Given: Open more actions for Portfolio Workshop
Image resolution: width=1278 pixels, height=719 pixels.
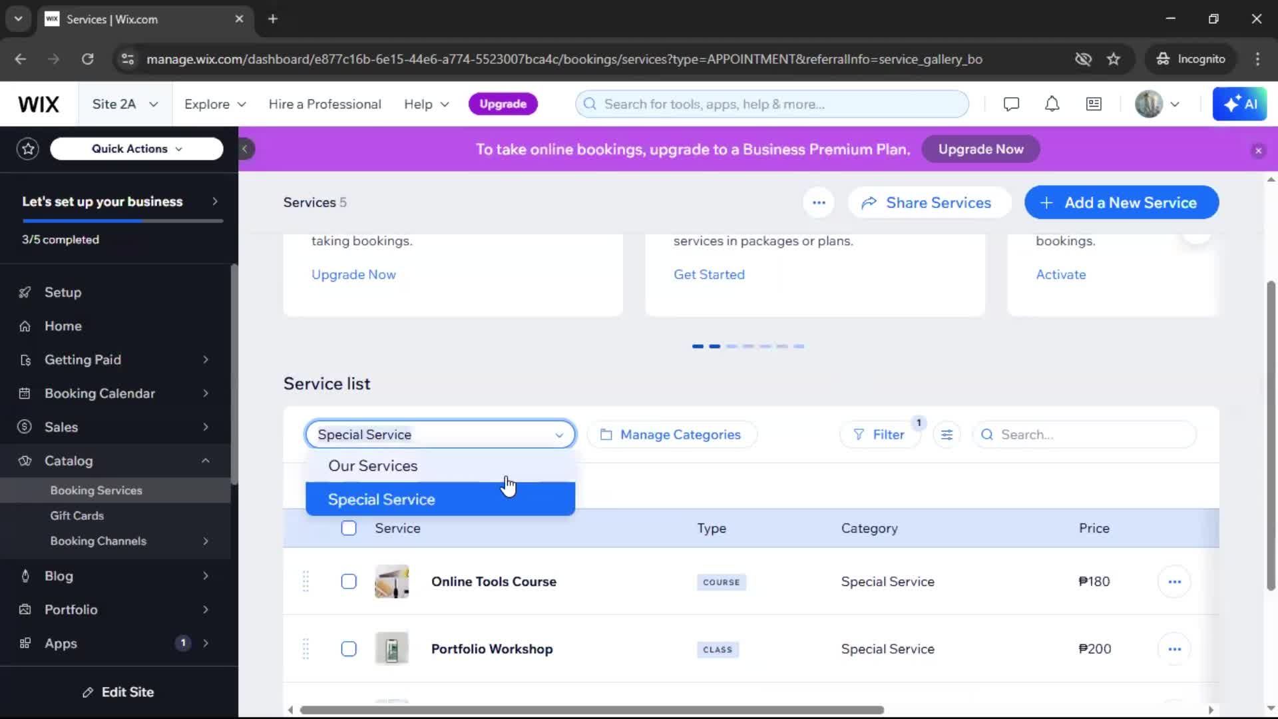Looking at the screenshot, I should tap(1174, 649).
